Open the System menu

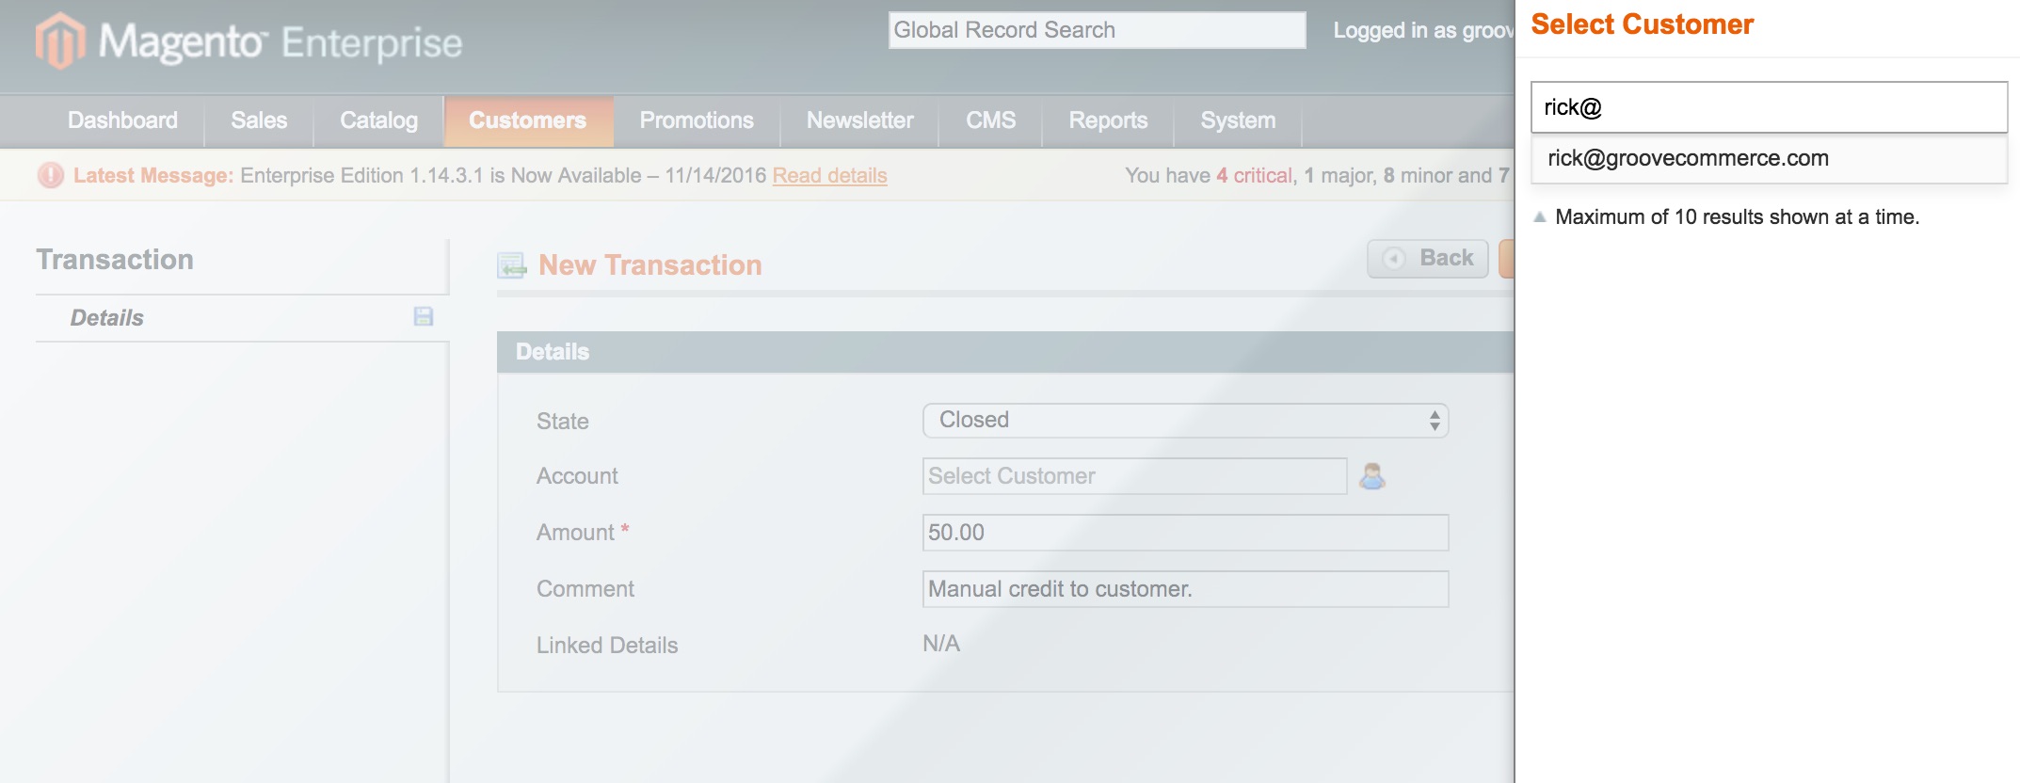(x=1238, y=120)
